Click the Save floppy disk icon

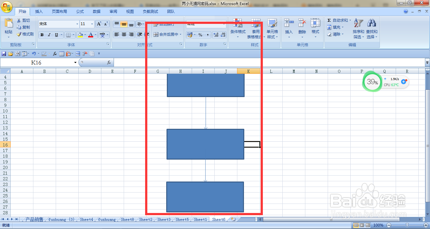(4, 54)
